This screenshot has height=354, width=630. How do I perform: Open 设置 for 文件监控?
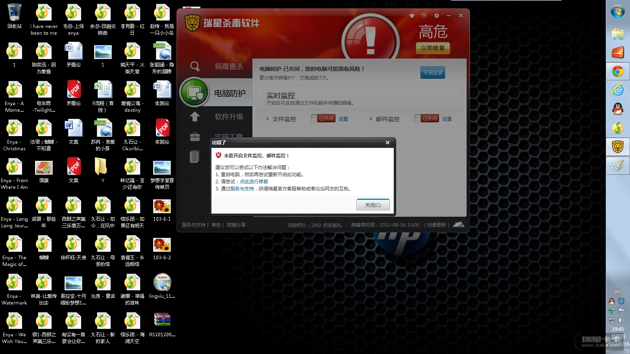pos(343,119)
